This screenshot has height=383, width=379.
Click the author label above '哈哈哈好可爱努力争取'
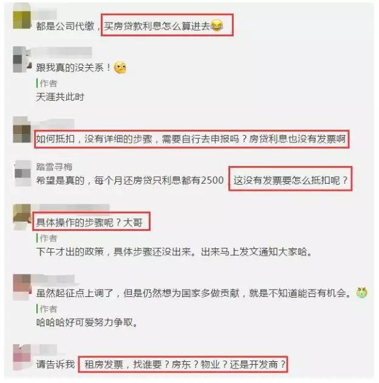48,308
